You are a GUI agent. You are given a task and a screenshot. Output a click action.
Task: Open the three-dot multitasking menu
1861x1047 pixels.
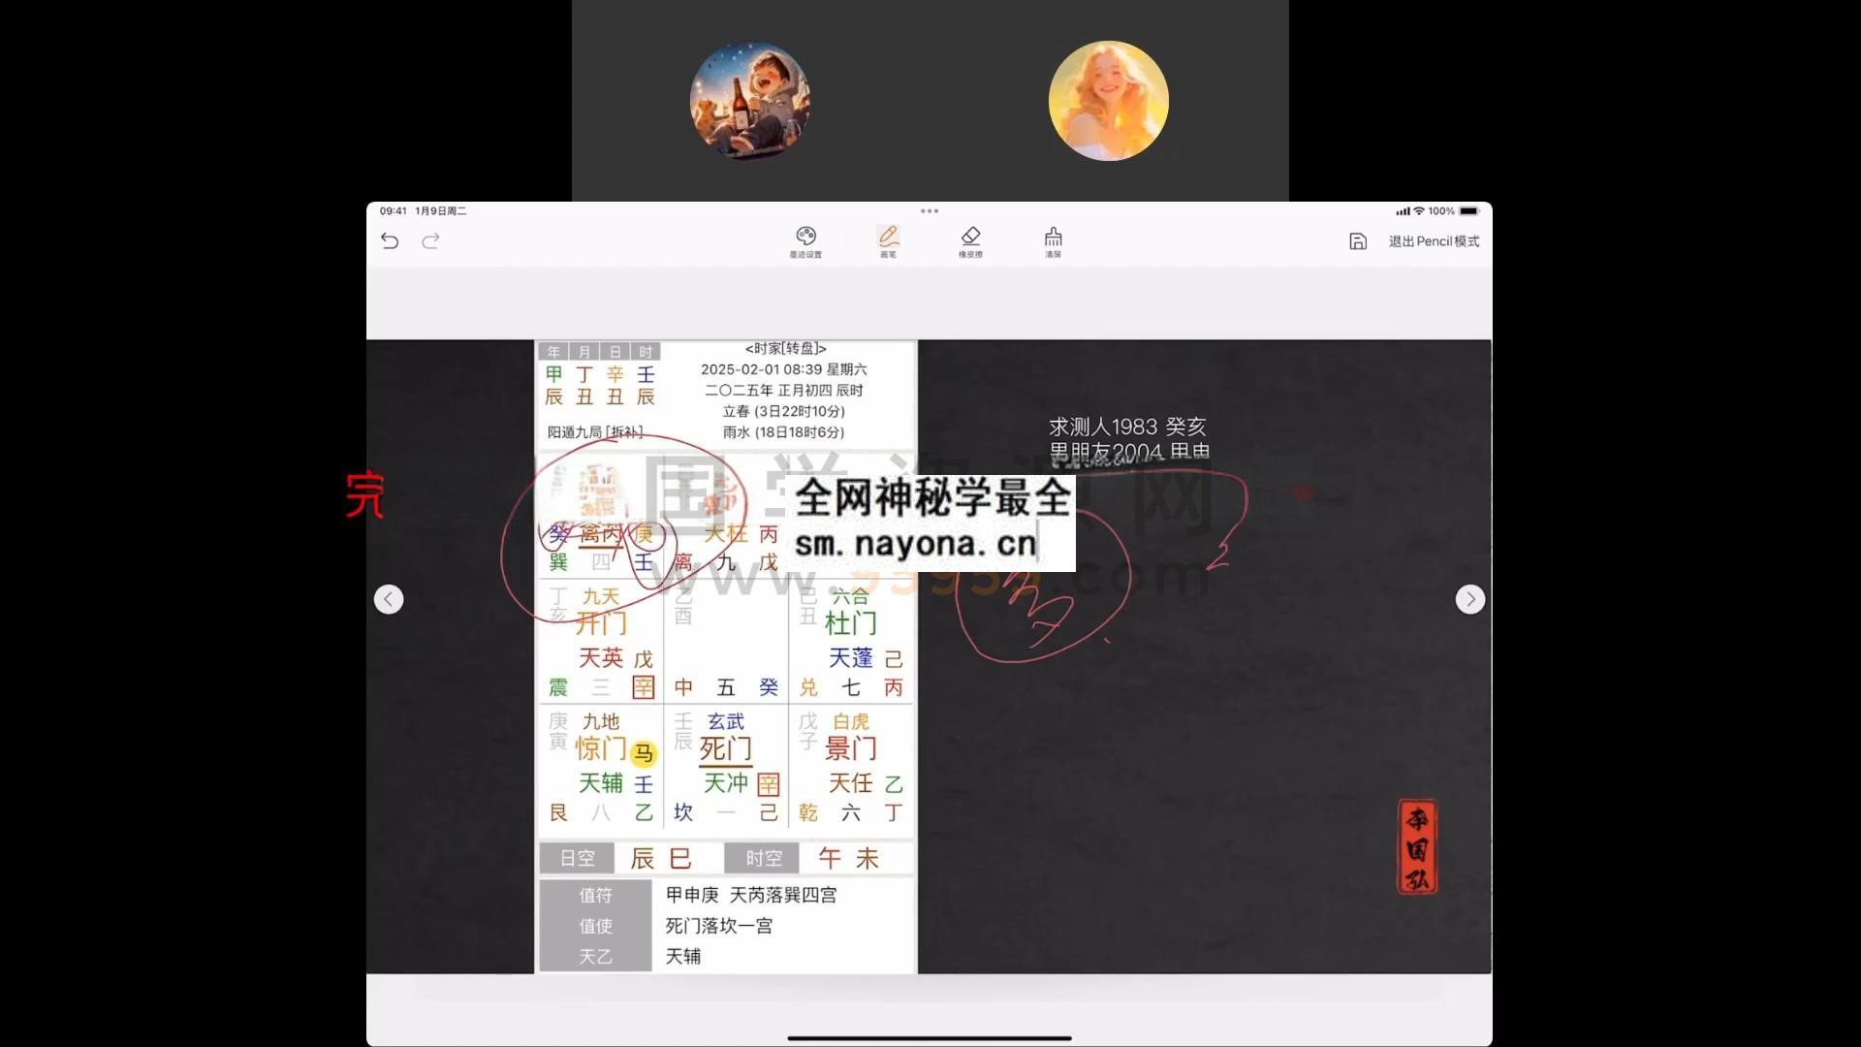(930, 210)
